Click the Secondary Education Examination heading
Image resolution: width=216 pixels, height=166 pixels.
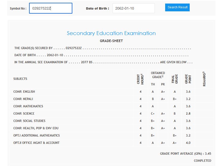111,33
